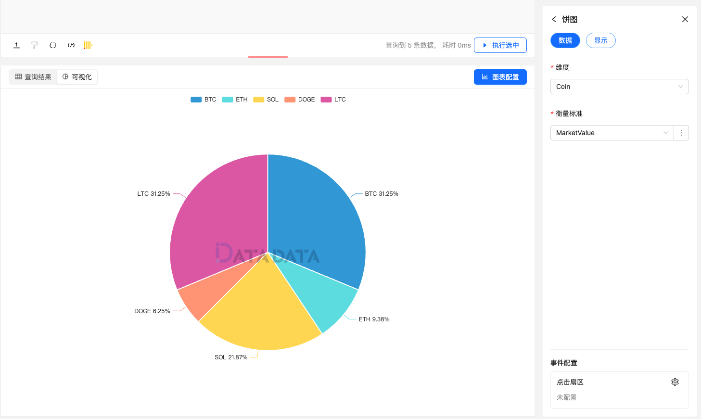Click the "ETH 9.38%" pie label
Screen dimensions: 701x419
click(x=374, y=319)
